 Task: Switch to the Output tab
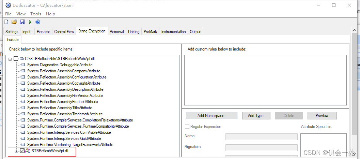coord(195,32)
